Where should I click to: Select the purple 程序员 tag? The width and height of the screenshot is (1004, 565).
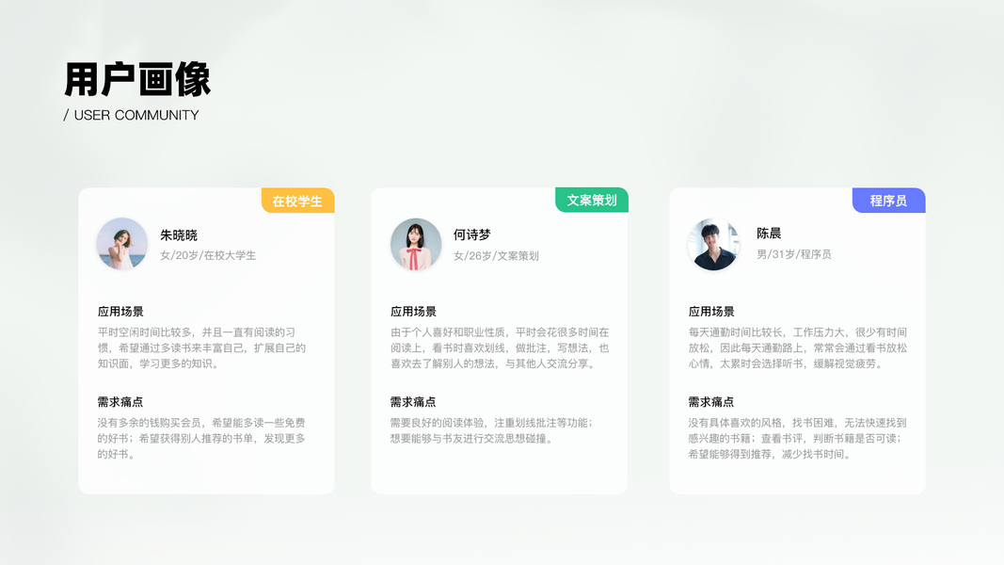(889, 201)
